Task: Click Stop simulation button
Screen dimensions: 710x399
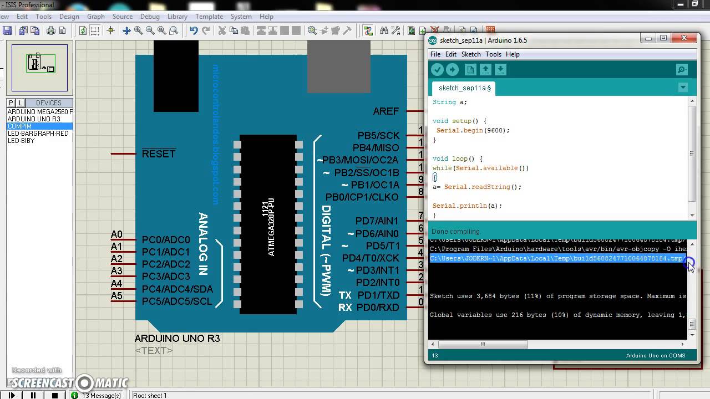Action: pyautogui.click(x=55, y=395)
